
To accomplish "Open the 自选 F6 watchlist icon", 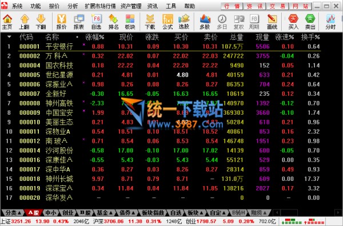I will click(x=96, y=22).
